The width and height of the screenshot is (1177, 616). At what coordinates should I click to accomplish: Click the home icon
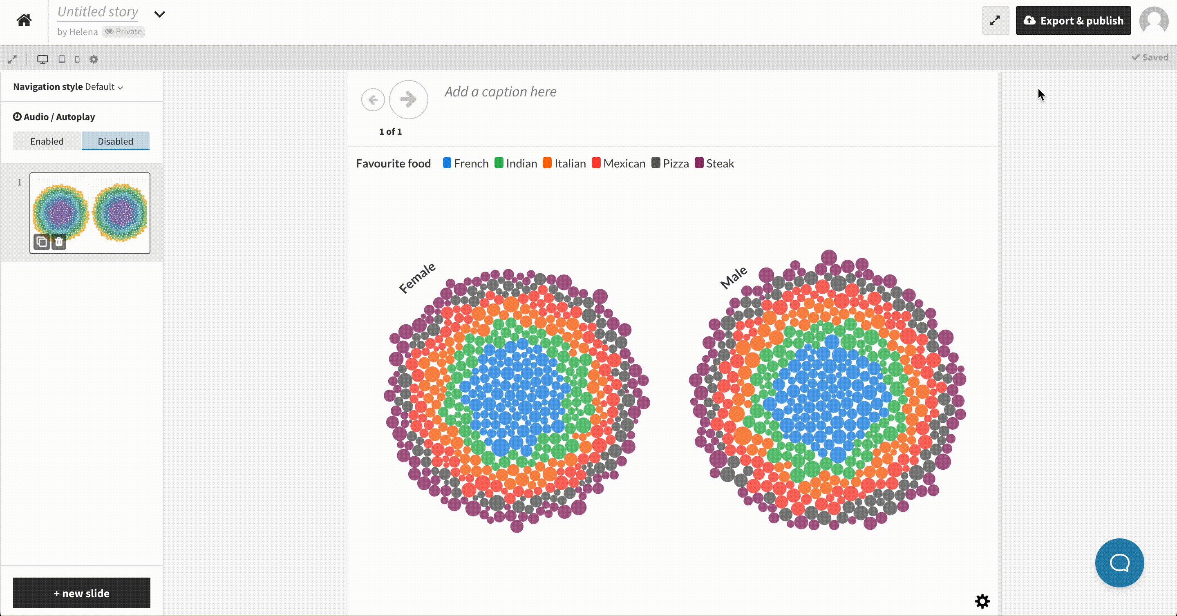click(x=24, y=20)
